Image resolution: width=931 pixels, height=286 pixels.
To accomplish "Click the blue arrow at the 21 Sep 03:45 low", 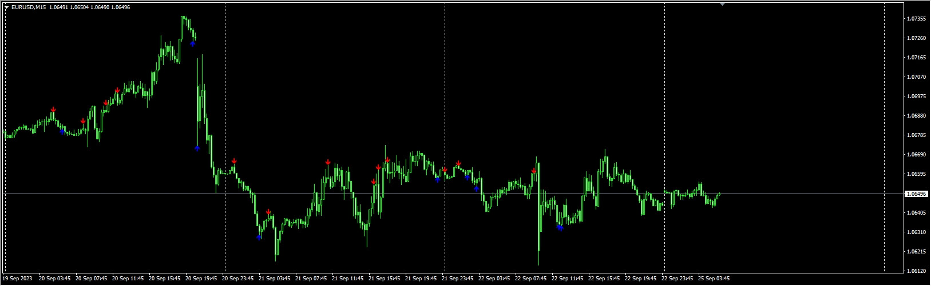I will click(259, 236).
